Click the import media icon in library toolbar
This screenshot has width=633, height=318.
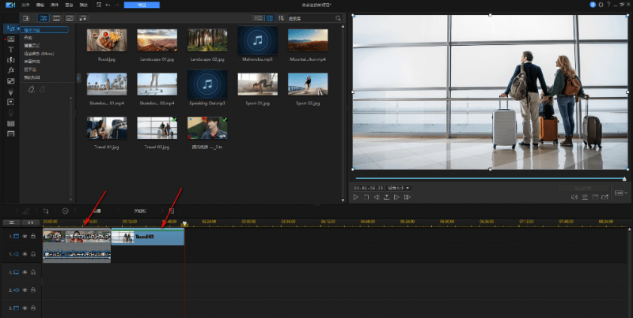coord(26,17)
